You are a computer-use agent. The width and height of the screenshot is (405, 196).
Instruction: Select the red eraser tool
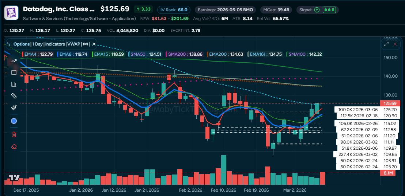[x=14, y=147]
